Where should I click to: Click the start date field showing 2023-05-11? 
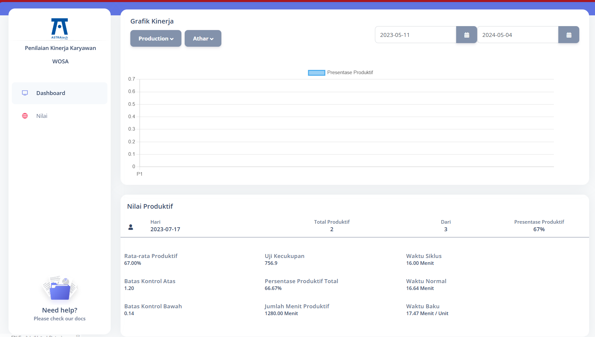pyautogui.click(x=415, y=35)
